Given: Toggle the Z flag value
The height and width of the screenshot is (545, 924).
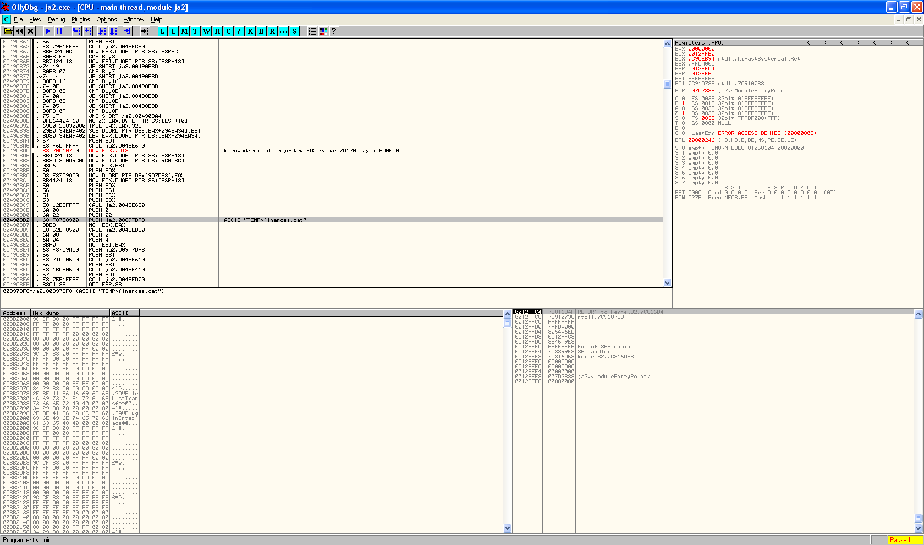Looking at the screenshot, I should (x=683, y=113).
